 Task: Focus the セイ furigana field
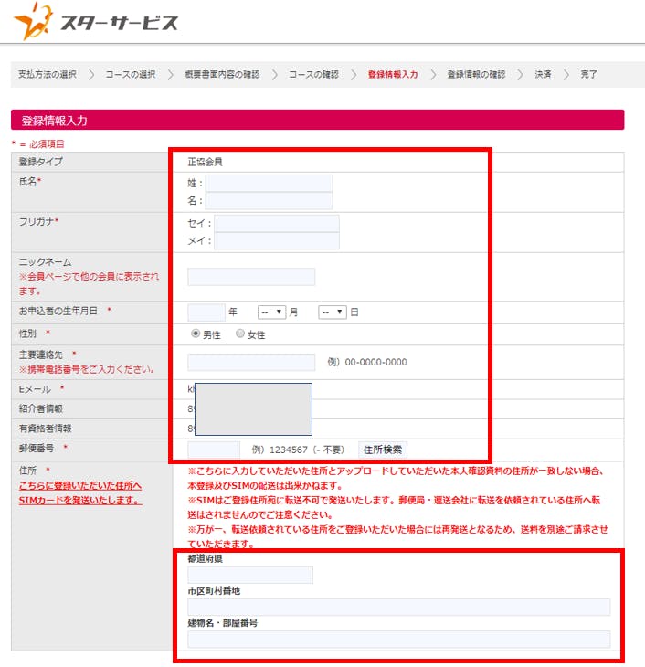point(276,224)
